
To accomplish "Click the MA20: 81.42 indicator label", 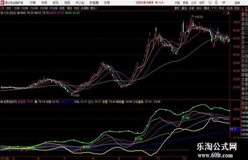I will pyautogui.click(x=57, y=13).
